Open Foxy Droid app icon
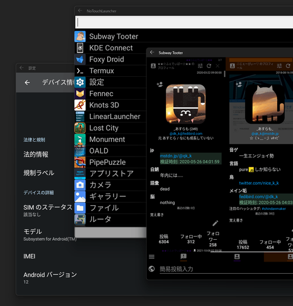This screenshot has height=306, width=293. point(80,59)
